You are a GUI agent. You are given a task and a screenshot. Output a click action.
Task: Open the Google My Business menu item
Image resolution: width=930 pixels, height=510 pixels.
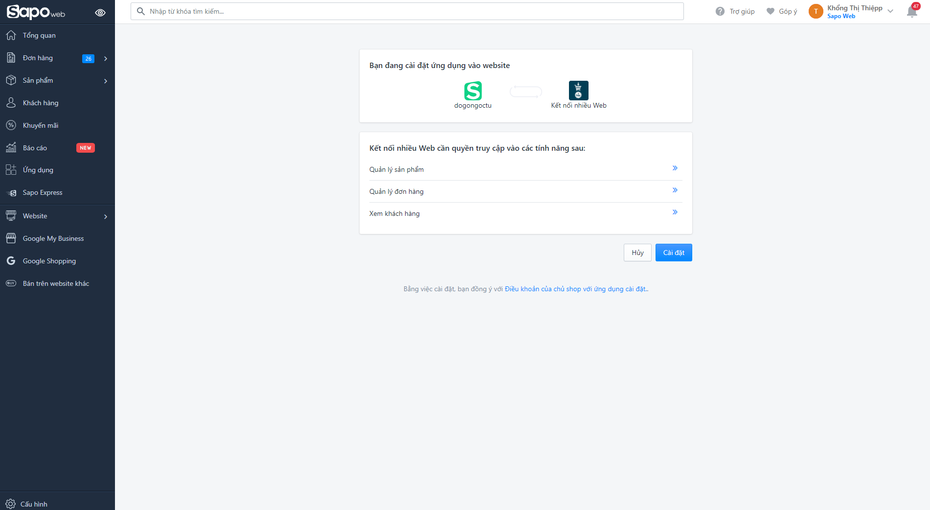57,238
